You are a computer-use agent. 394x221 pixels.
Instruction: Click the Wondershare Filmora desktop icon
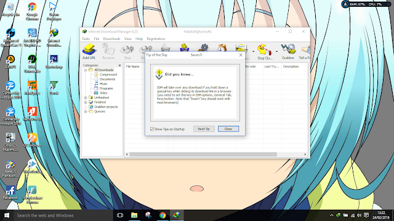pyautogui.click(x=32, y=195)
